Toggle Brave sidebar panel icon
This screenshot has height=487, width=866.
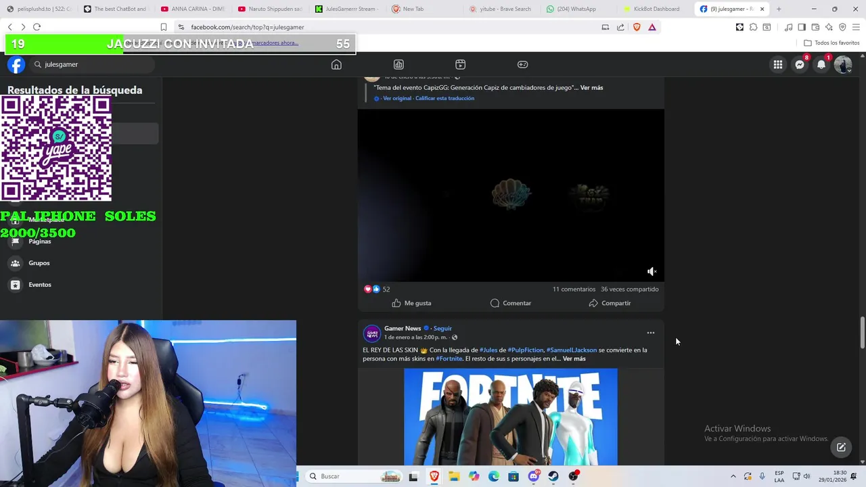pos(802,27)
